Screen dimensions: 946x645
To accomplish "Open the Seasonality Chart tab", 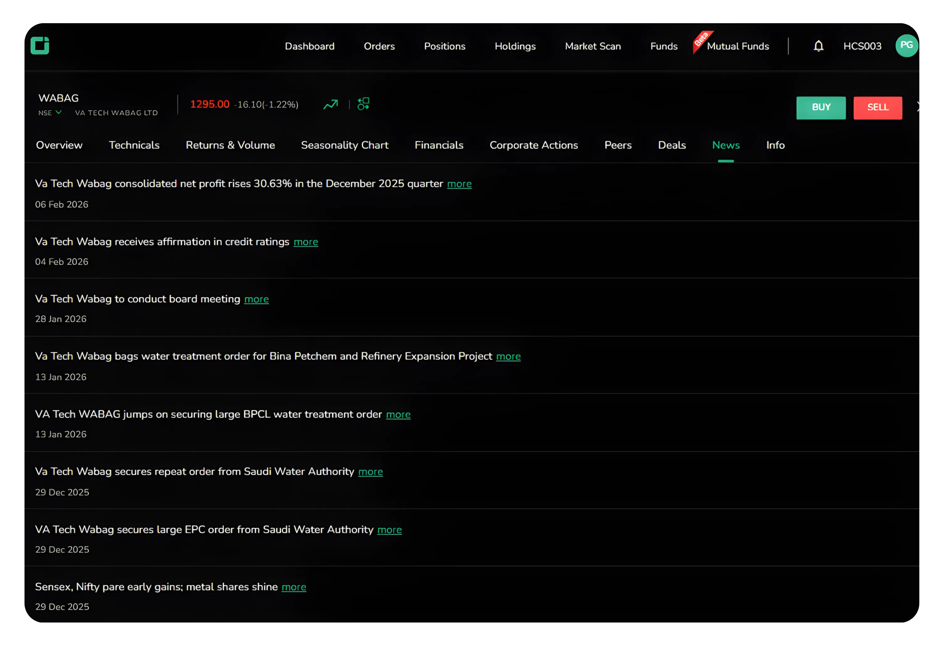I will coord(344,145).
